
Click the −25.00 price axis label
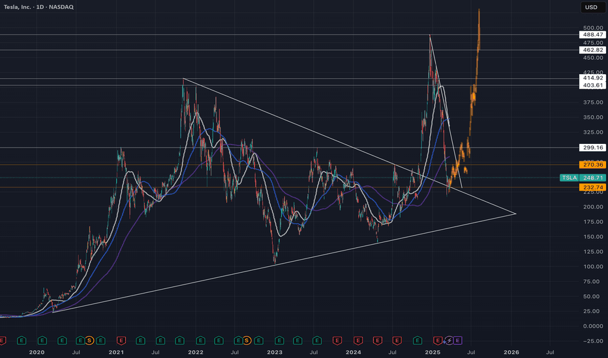coord(593,341)
